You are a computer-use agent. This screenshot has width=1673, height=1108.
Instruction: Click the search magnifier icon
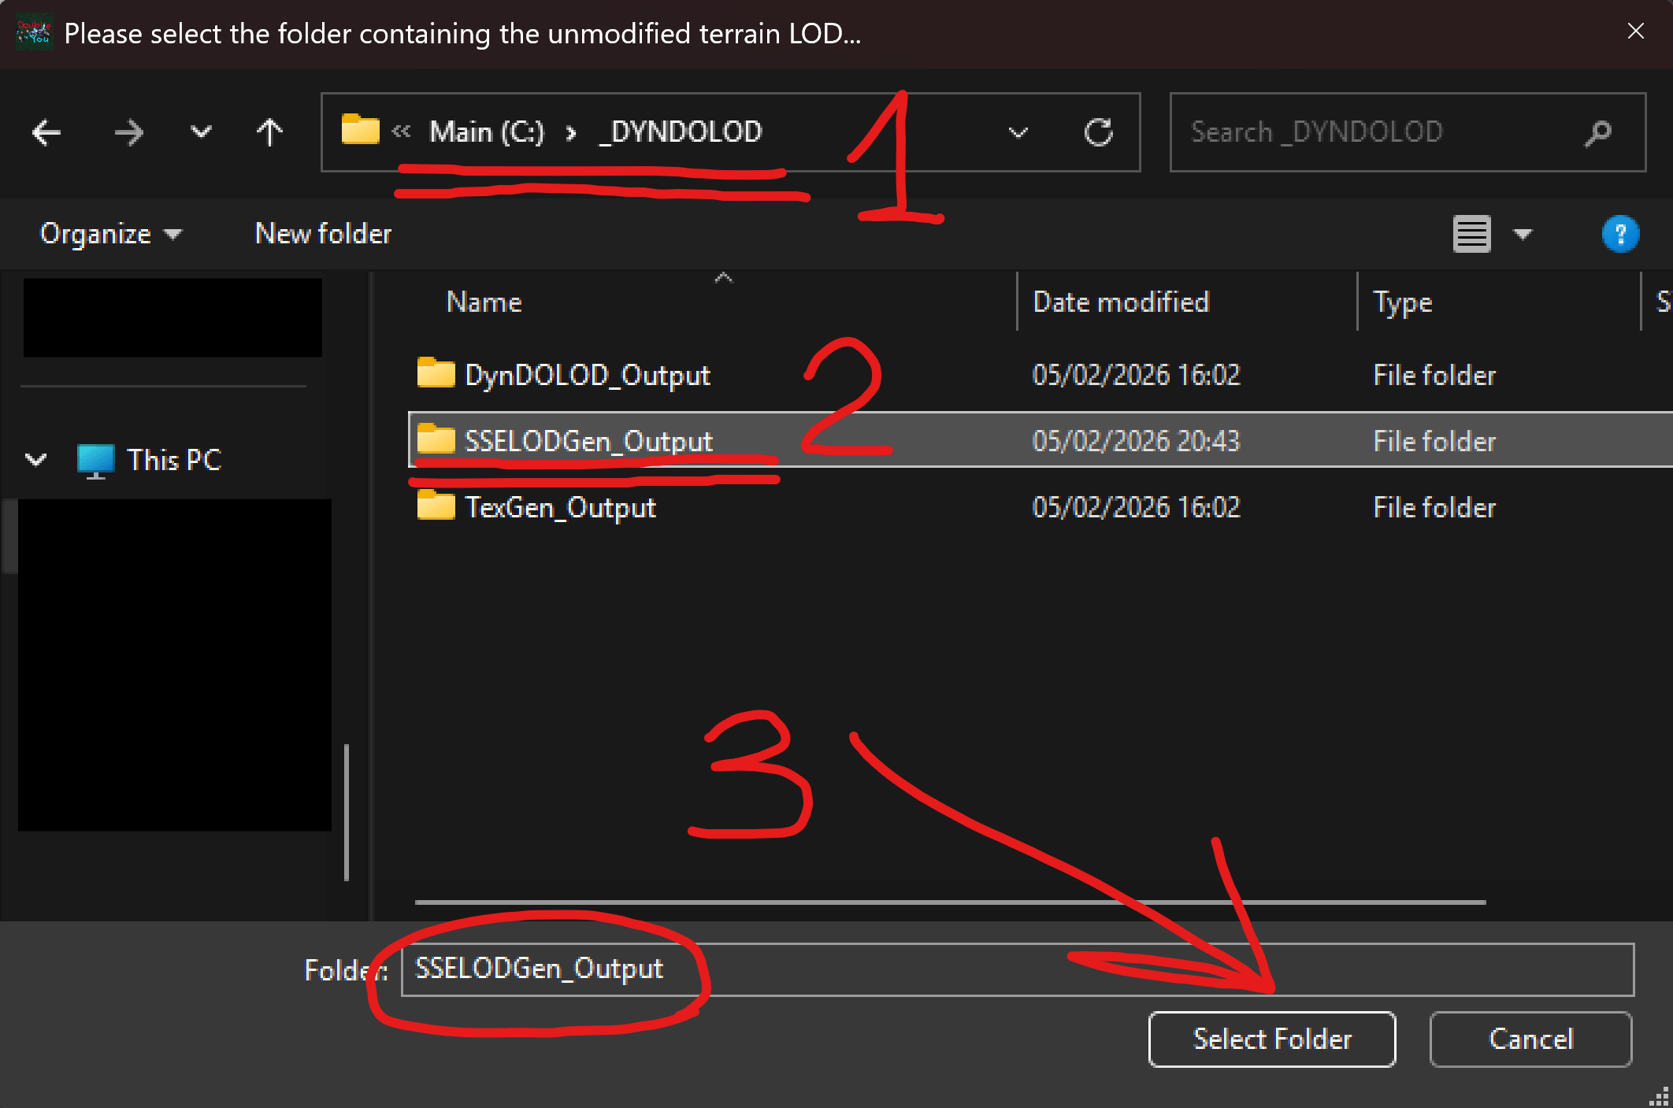(x=1597, y=132)
